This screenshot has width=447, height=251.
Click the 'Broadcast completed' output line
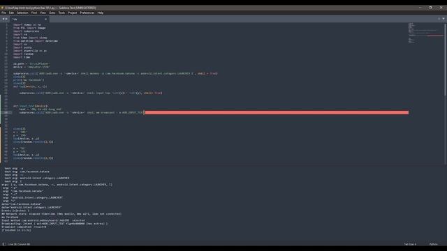(24, 227)
